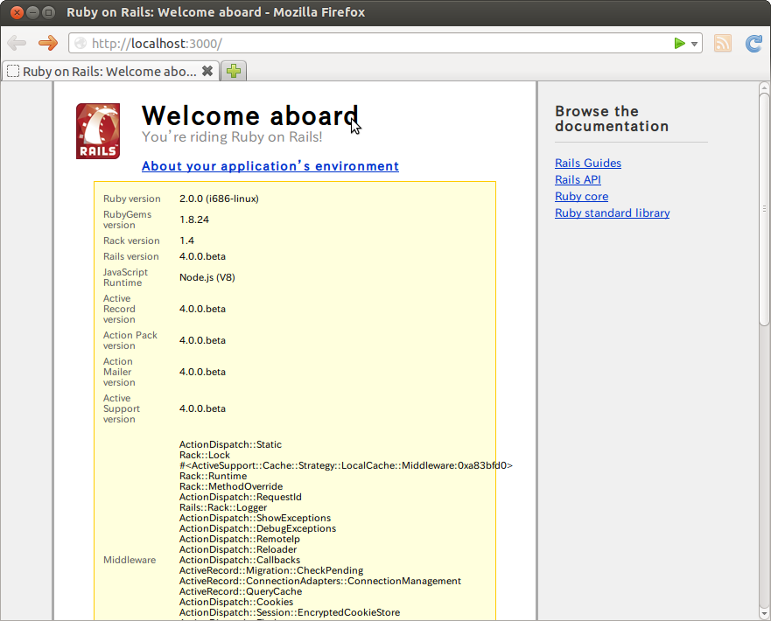The height and width of the screenshot is (621, 771).
Task: Click the site identity icon in address bar
Action: pos(81,44)
